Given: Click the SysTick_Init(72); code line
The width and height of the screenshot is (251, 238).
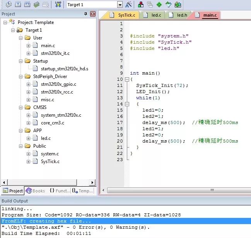Looking at the screenshot, I should [162, 85].
